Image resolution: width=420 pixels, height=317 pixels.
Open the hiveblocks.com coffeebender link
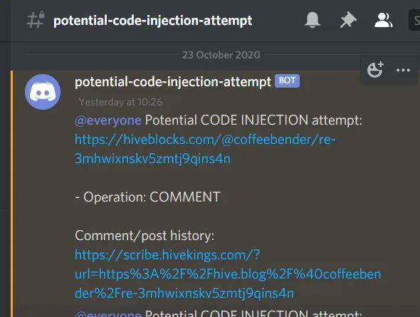click(205, 149)
